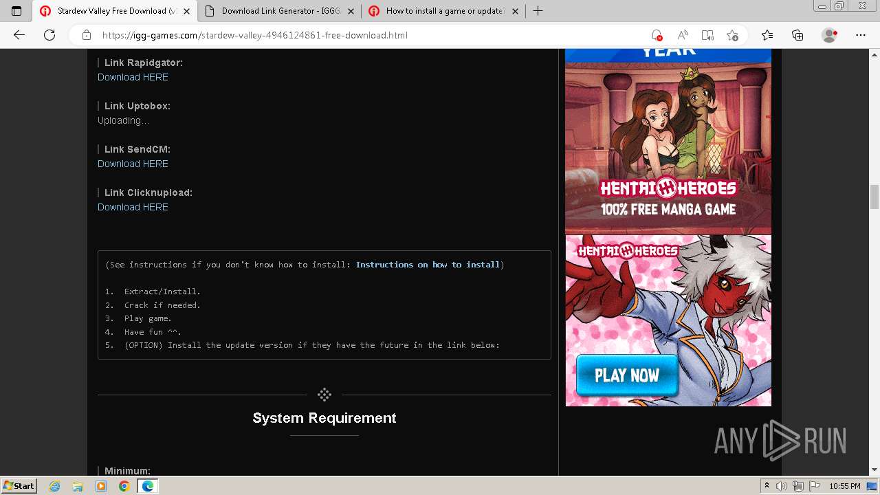
Task: Show hidden tray icons arrow
Action: pyautogui.click(x=767, y=486)
